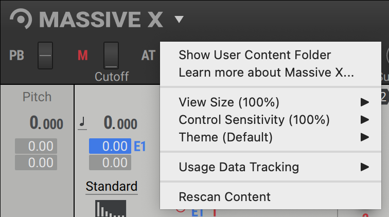Click the pitch bend PB slider
Image resolution: width=389 pixels, height=217 pixels.
point(45,55)
